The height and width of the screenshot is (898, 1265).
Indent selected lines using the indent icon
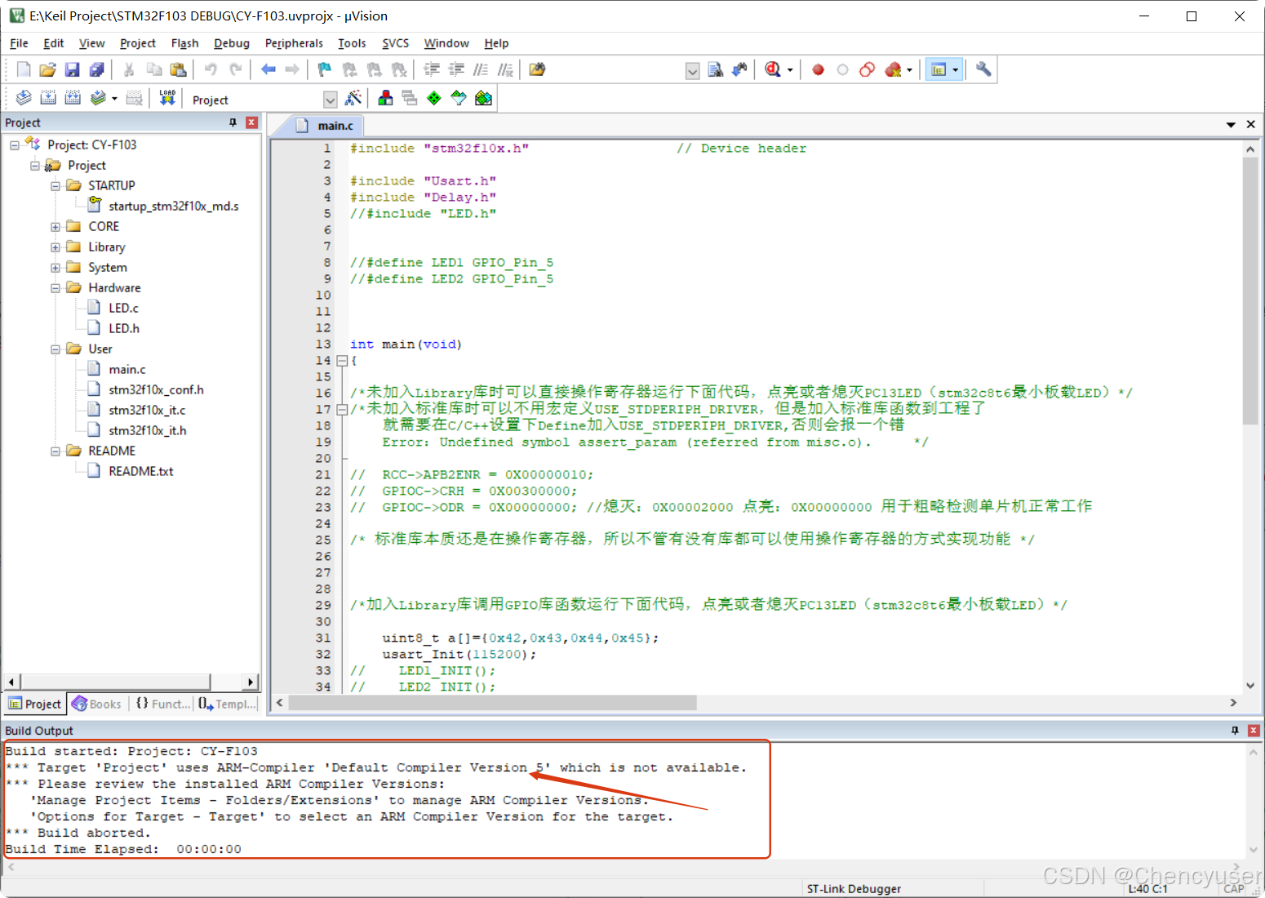pos(432,70)
